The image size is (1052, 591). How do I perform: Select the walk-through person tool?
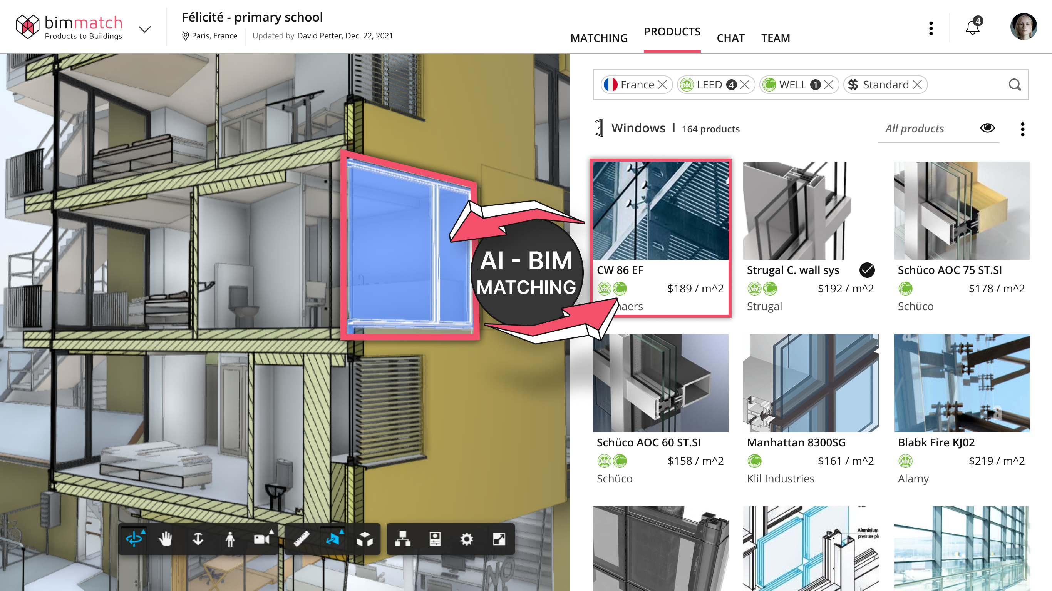click(x=231, y=539)
